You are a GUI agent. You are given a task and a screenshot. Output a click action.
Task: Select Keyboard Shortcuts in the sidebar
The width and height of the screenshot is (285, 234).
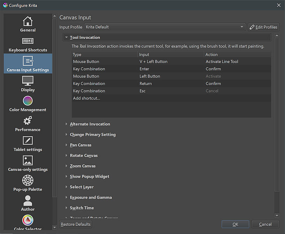[x=28, y=44]
